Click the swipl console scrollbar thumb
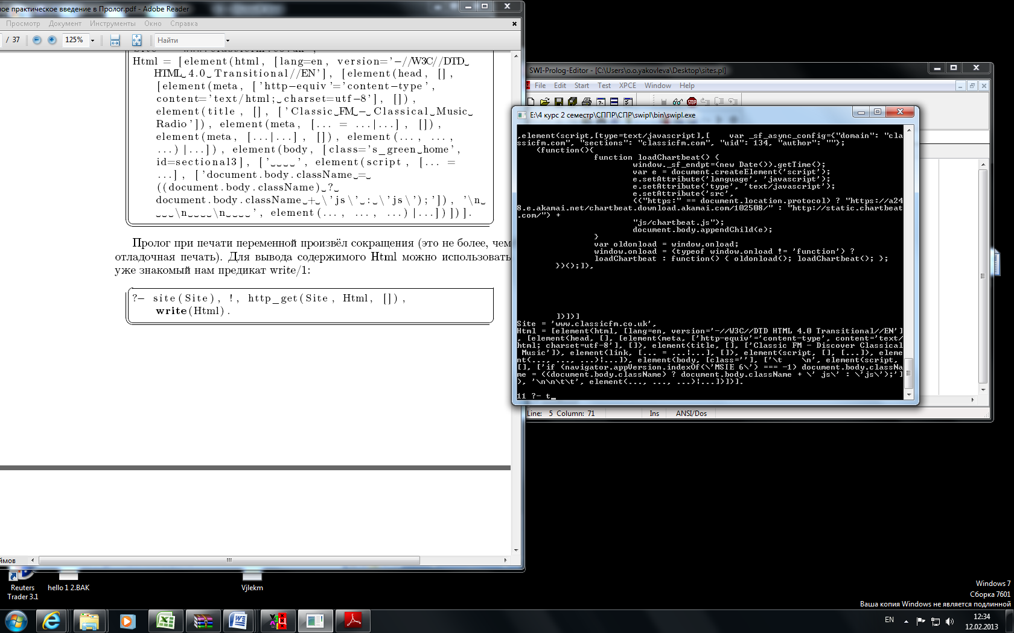 909,373
